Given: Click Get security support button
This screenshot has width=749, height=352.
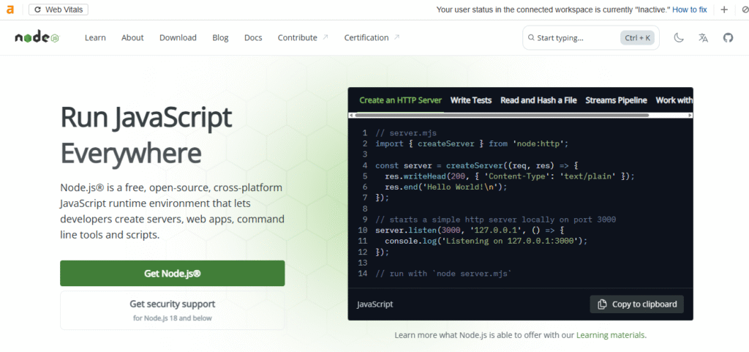Looking at the screenshot, I should 173,310.
